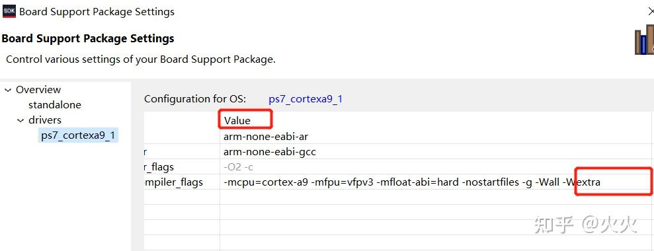
Task: Click the ps7_cortexa9_1 configuration link
Action: [x=306, y=99]
